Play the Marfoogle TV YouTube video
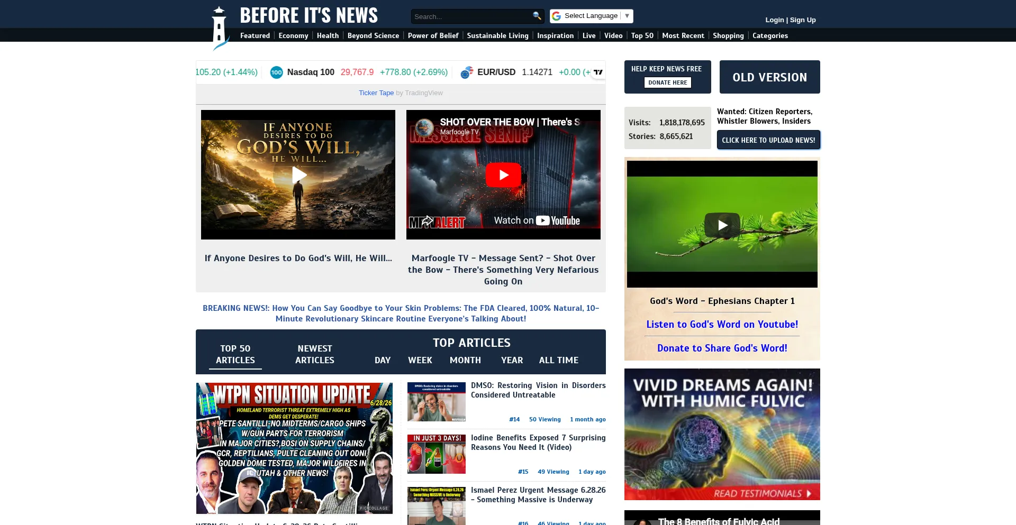Screen dimensions: 1016x525 point(503,175)
